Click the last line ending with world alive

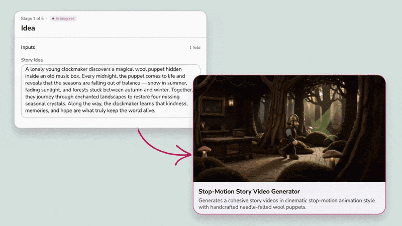pyautogui.click(x=90, y=110)
